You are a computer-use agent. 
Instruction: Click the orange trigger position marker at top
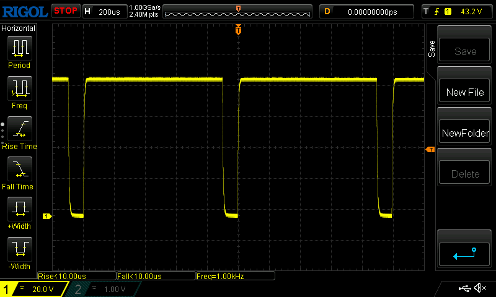coord(238,30)
